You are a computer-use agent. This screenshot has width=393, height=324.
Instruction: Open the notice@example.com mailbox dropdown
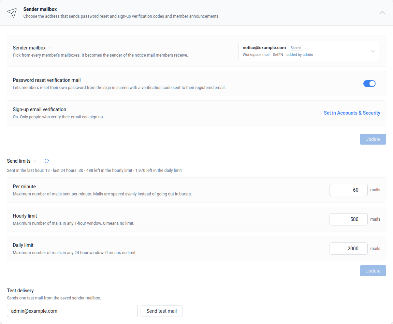point(309,51)
